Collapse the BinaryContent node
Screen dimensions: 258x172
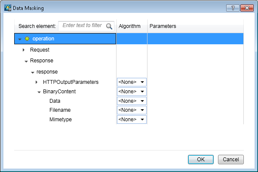(39, 92)
